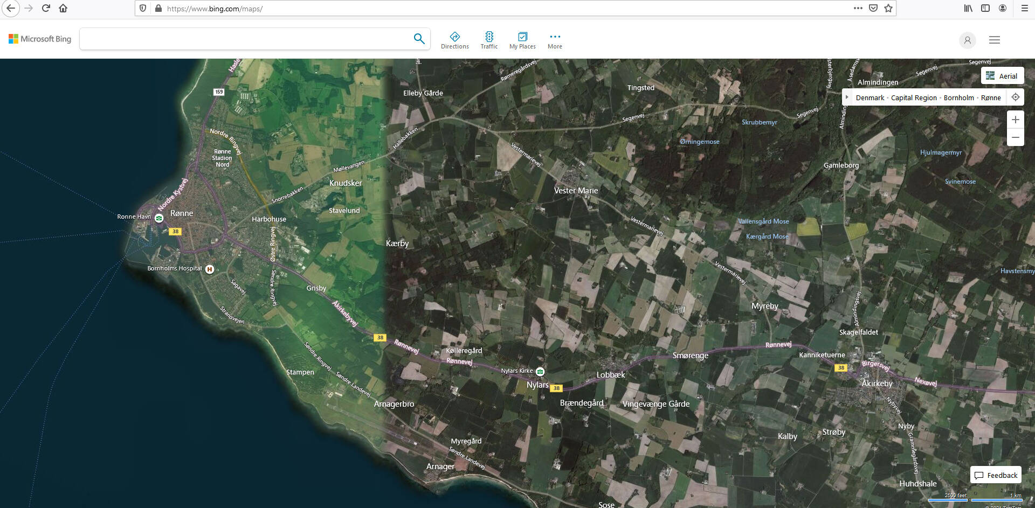Open Directions panel
The width and height of the screenshot is (1035, 508).
tap(455, 40)
